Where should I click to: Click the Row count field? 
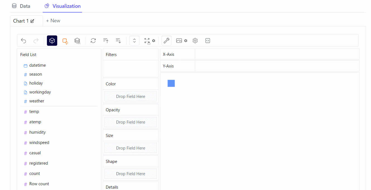[x=39, y=184]
